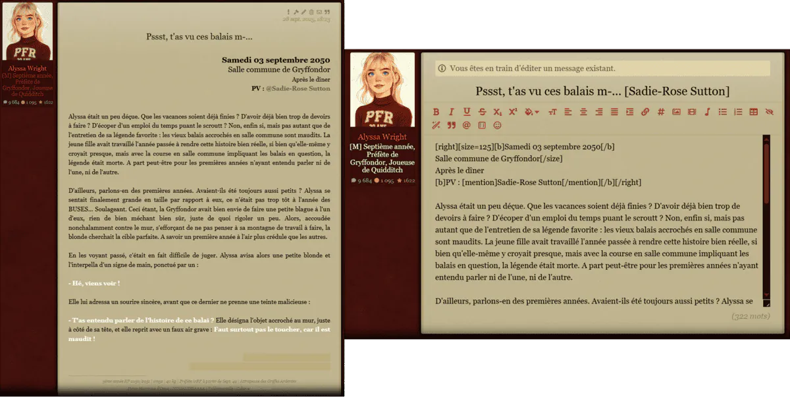Quote the post with top-right quotation icon

[x=327, y=12]
